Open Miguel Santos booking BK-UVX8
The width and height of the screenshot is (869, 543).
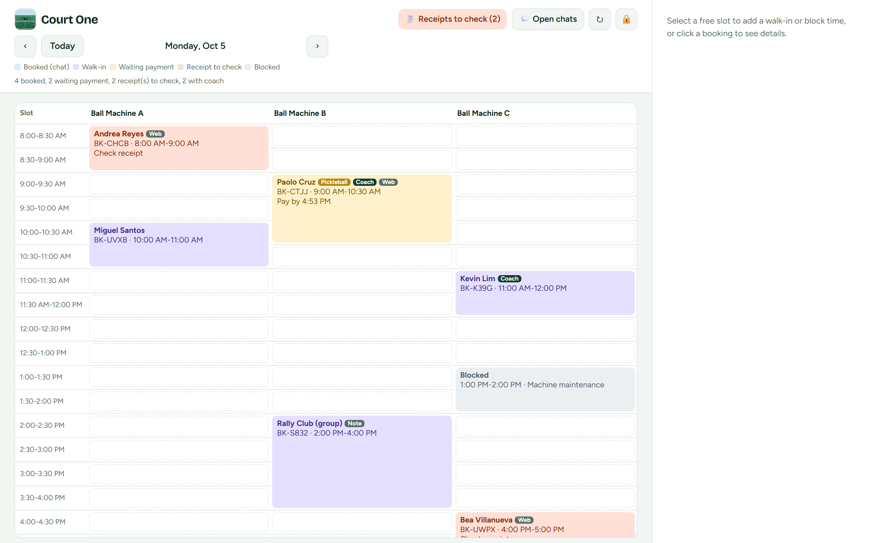click(179, 245)
